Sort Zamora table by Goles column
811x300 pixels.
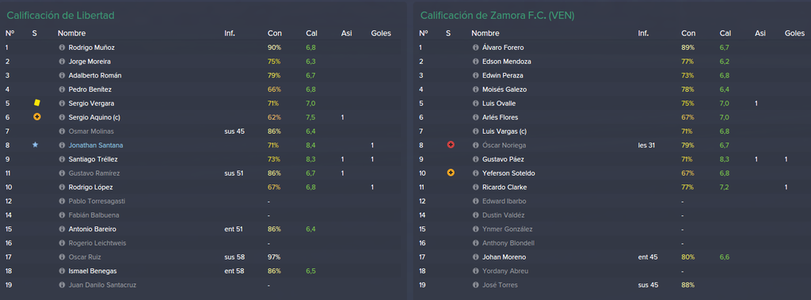pos(794,33)
